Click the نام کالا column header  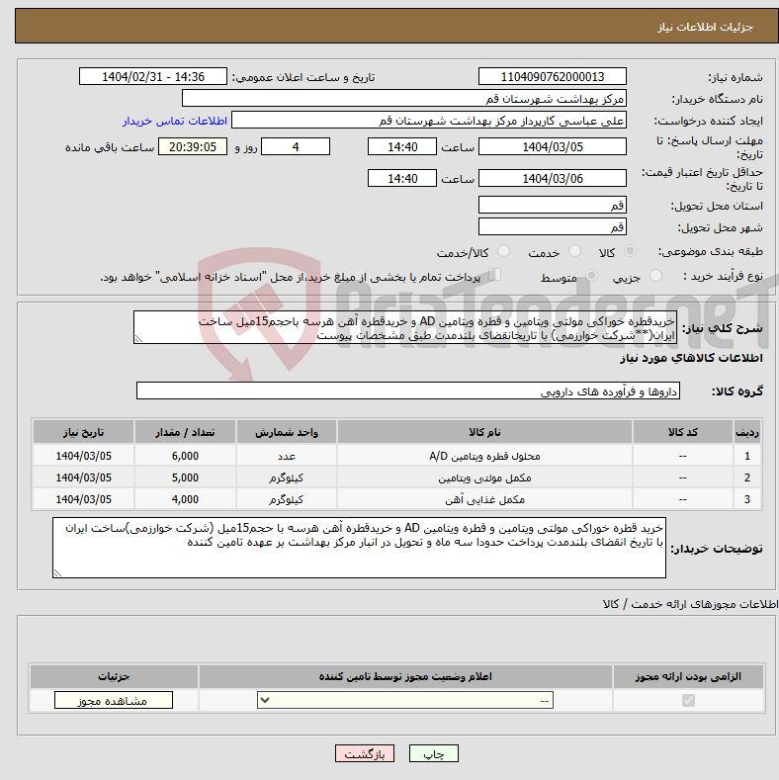coord(484,432)
